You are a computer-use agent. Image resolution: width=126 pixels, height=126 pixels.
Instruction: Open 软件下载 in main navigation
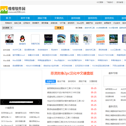(x=25, y=18)
